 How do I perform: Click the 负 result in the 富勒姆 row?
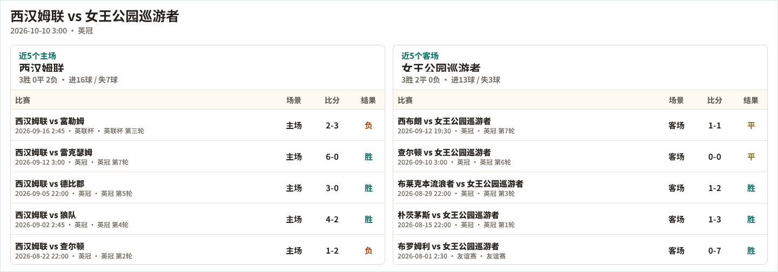click(x=368, y=126)
